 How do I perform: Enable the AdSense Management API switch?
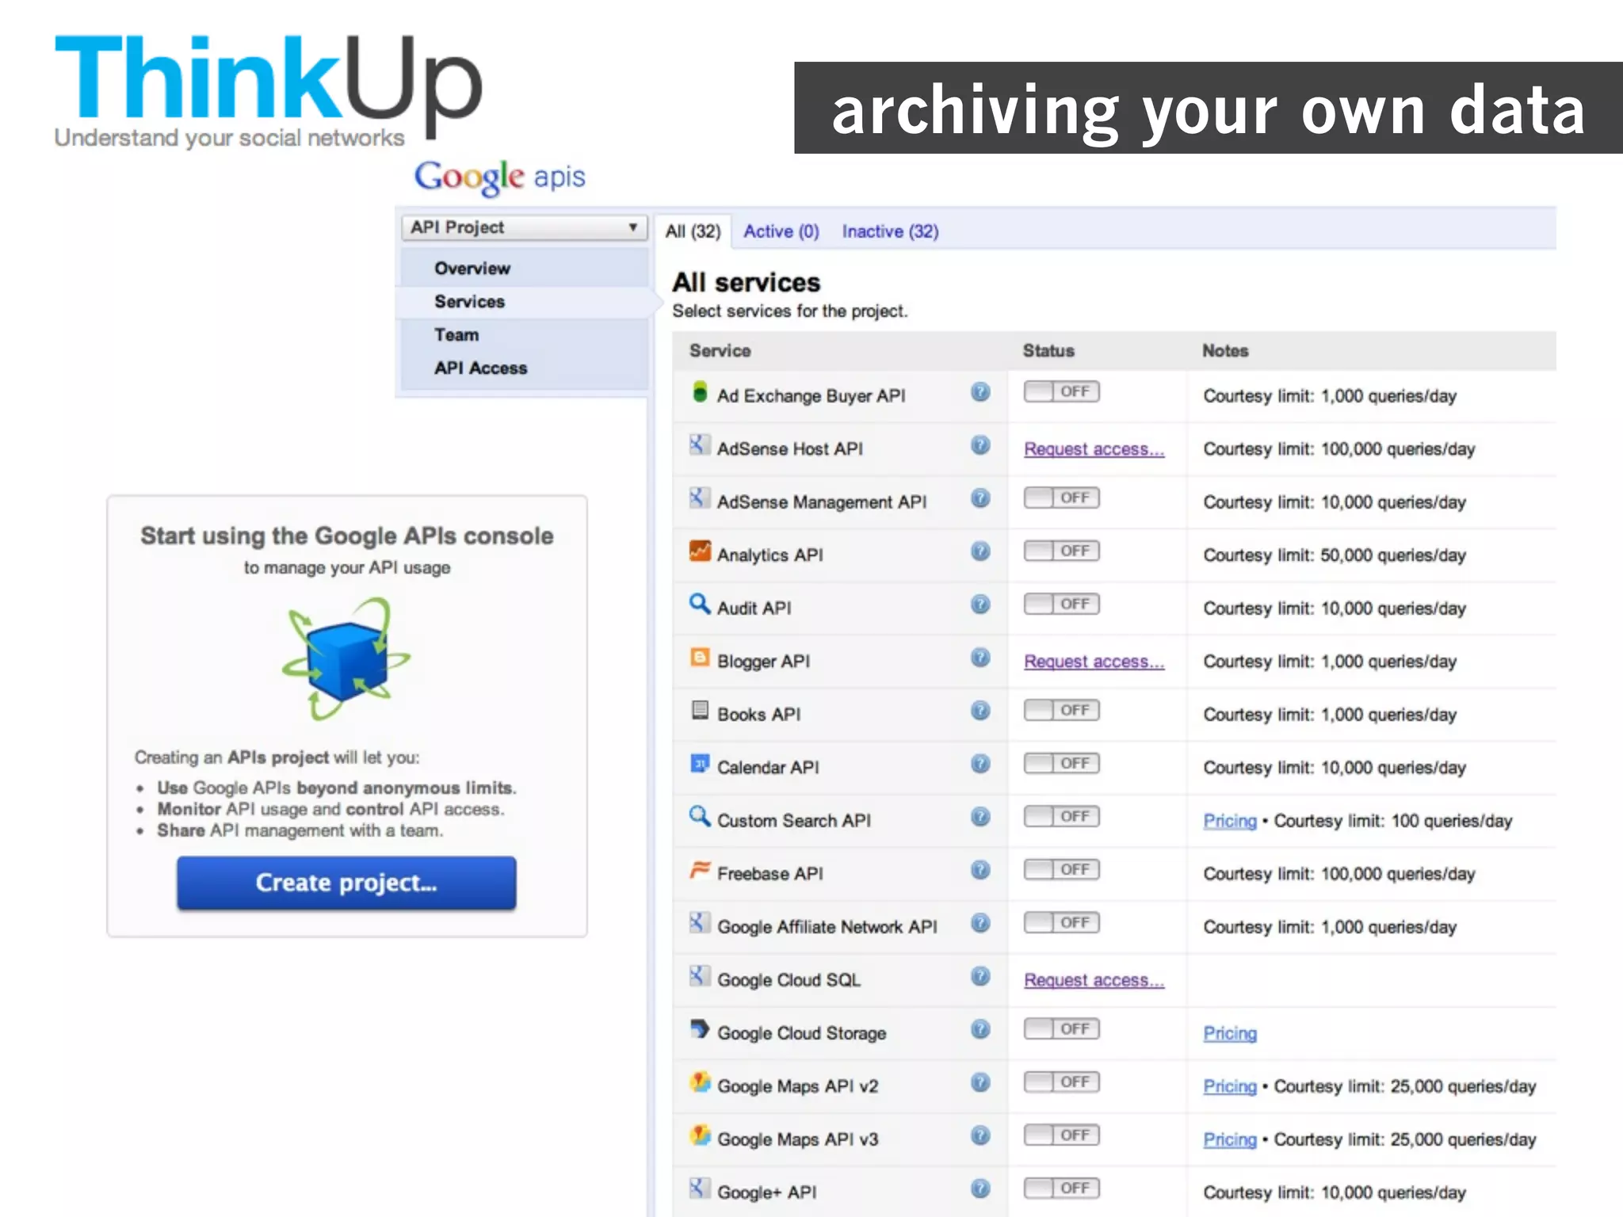[x=1062, y=498]
